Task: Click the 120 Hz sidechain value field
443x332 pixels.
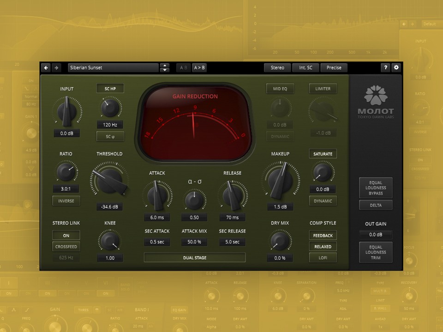Action: 110,125
